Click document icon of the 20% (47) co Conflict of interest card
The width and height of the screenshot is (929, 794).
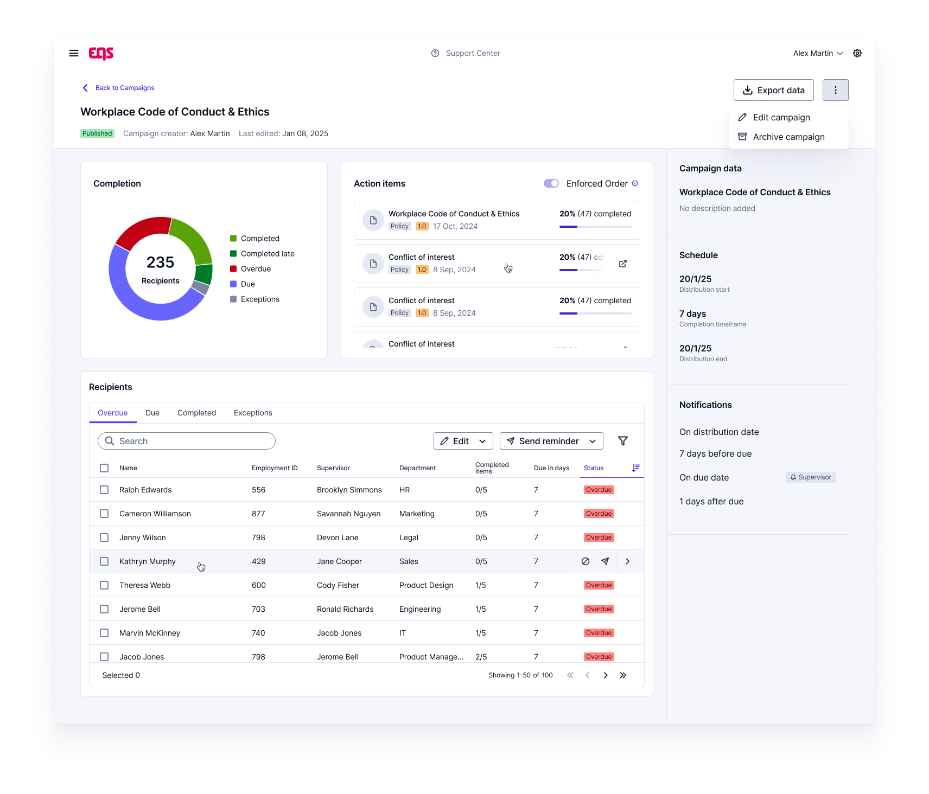pyautogui.click(x=373, y=264)
